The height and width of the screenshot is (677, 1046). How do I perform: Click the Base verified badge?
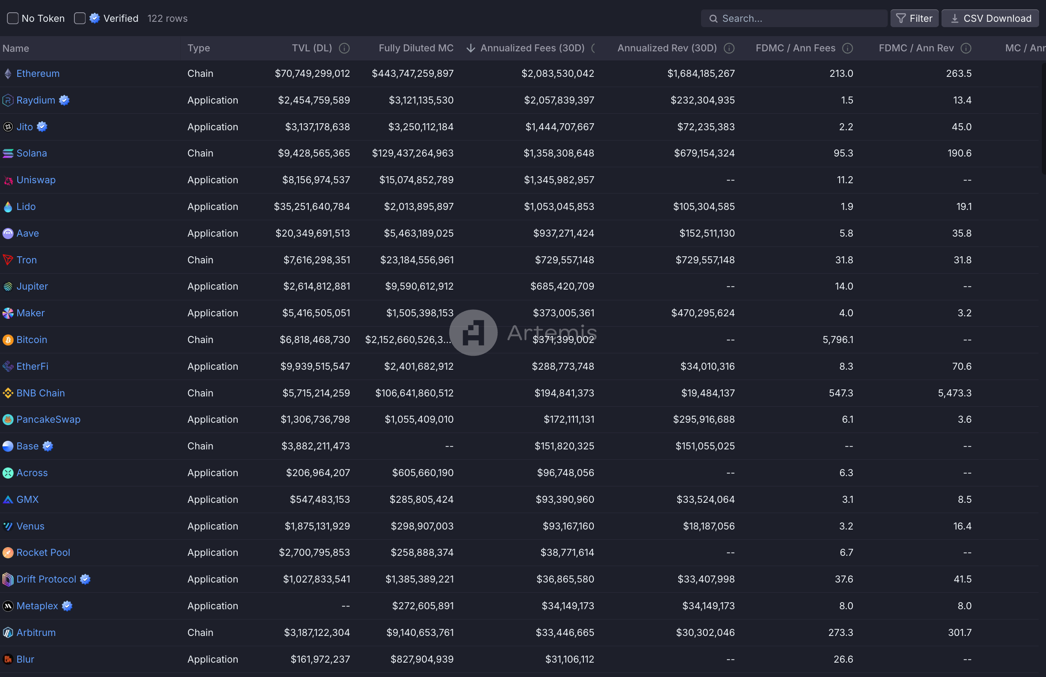coord(48,447)
